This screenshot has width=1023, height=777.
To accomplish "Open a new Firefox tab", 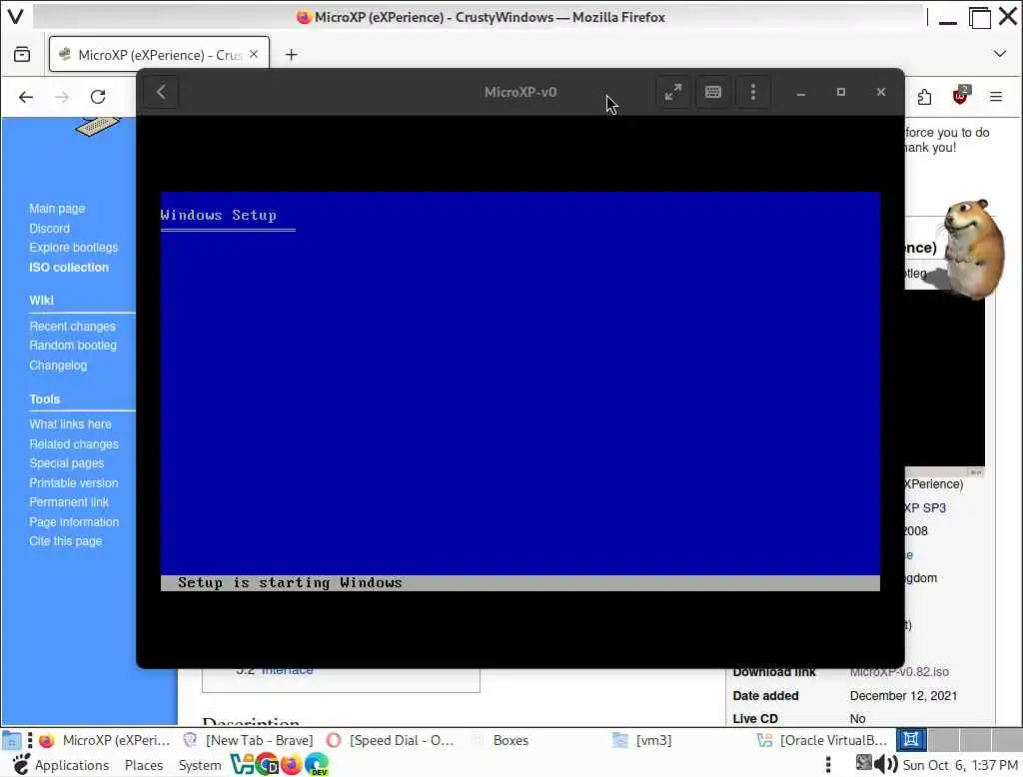I will (291, 55).
